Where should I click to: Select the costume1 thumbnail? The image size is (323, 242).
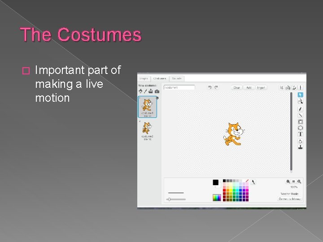[148, 107]
